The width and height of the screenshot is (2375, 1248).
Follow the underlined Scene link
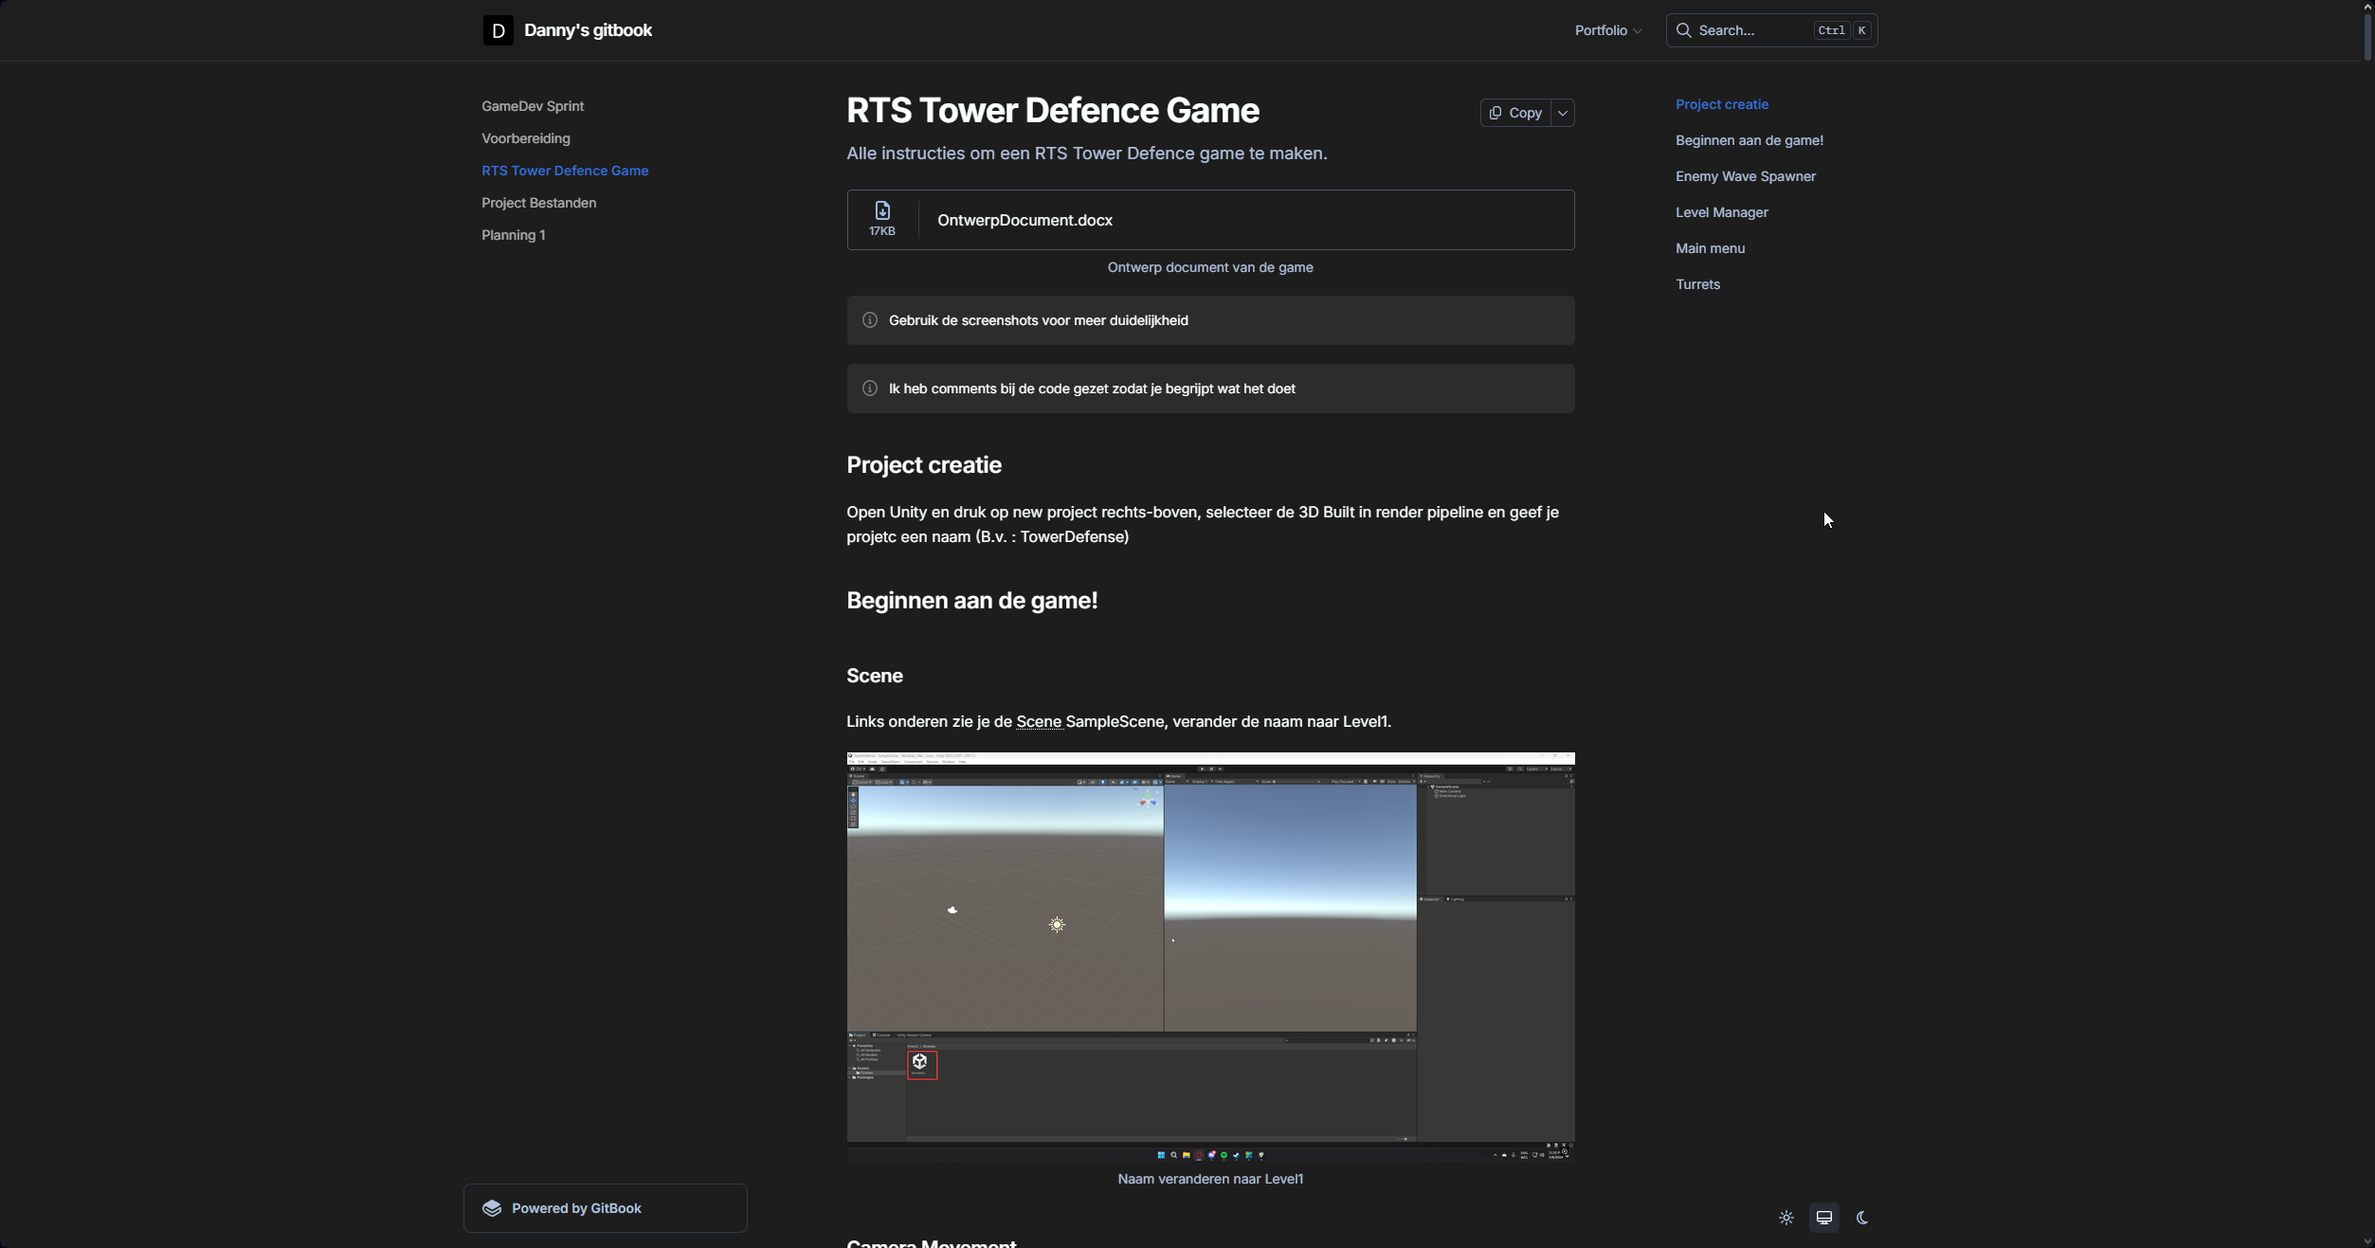(1038, 721)
